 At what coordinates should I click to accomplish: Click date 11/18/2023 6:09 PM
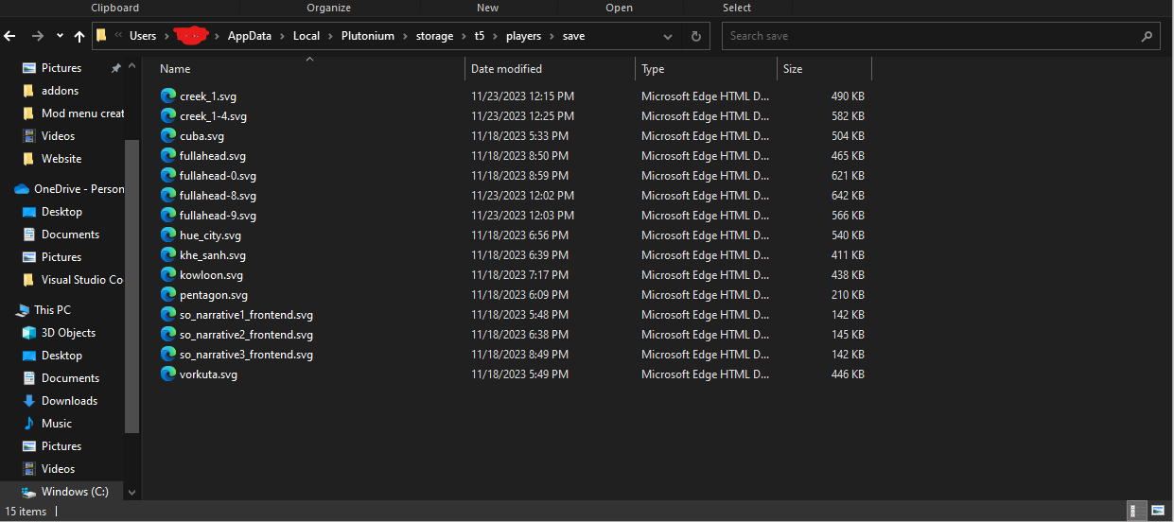518,294
